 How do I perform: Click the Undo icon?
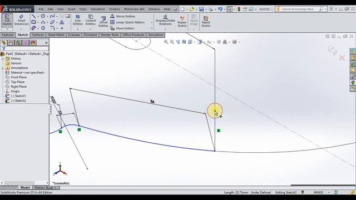(x=220, y=9)
